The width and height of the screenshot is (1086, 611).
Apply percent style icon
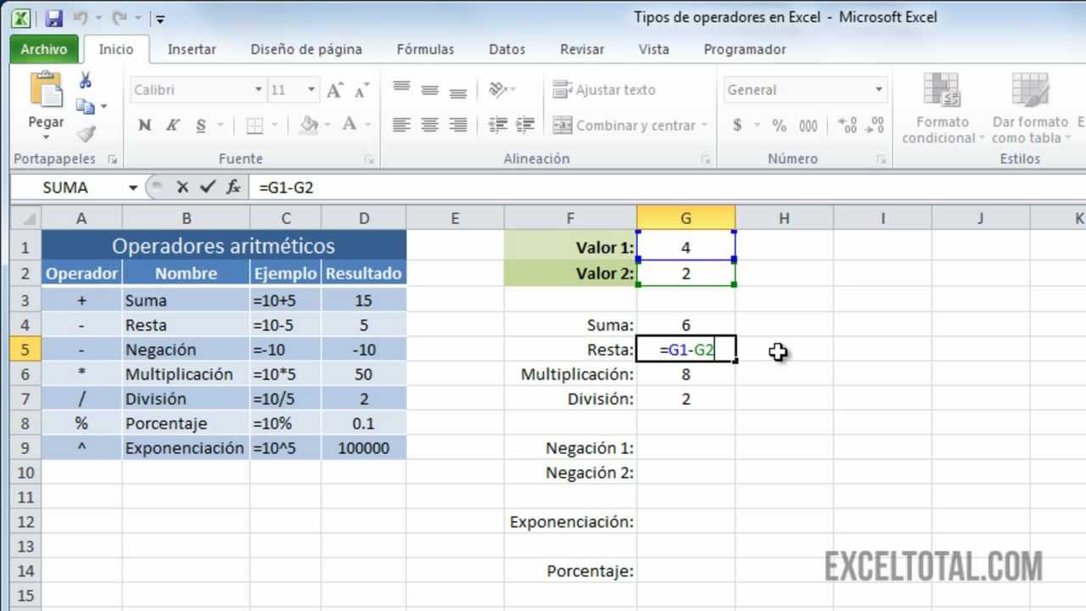[x=779, y=126]
